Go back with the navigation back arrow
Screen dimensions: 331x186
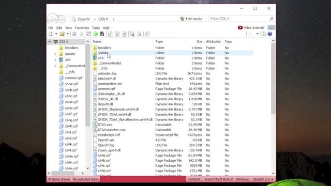coord(53,19)
